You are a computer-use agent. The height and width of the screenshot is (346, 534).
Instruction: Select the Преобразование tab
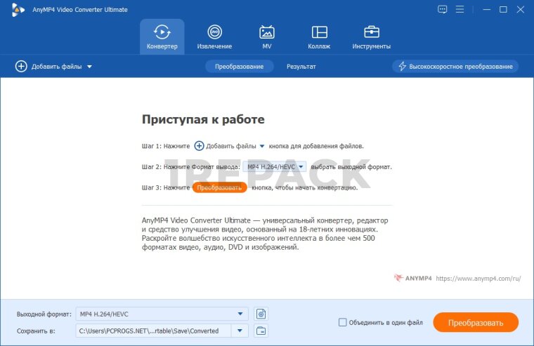[x=239, y=67]
